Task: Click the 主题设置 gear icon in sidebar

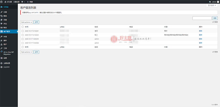Action: tap(1, 63)
